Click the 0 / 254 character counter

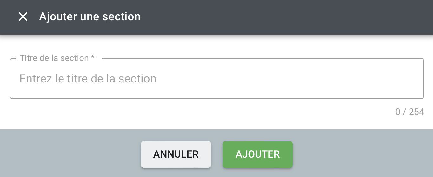[410, 112]
